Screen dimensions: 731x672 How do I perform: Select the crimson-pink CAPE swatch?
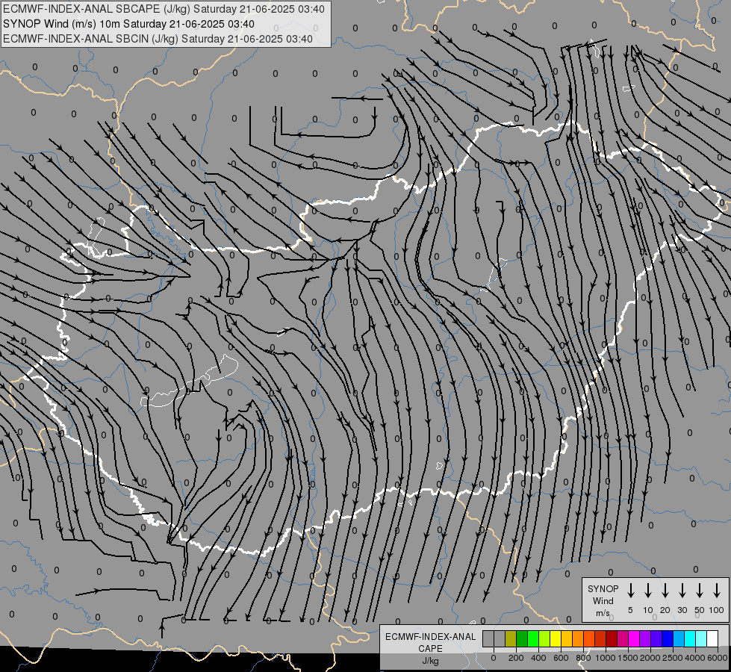(x=623, y=638)
